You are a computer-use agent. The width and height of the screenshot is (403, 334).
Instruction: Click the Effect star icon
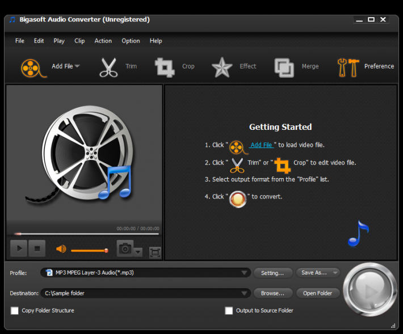click(222, 67)
